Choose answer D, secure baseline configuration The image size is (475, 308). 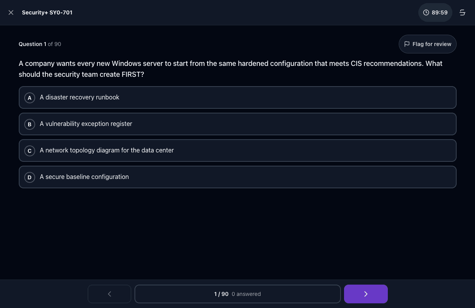click(238, 177)
